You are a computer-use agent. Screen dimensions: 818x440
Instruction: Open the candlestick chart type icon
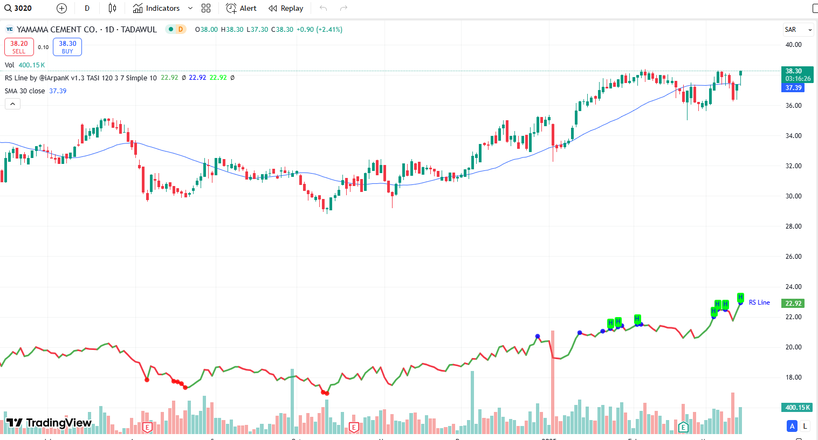pyautogui.click(x=112, y=8)
